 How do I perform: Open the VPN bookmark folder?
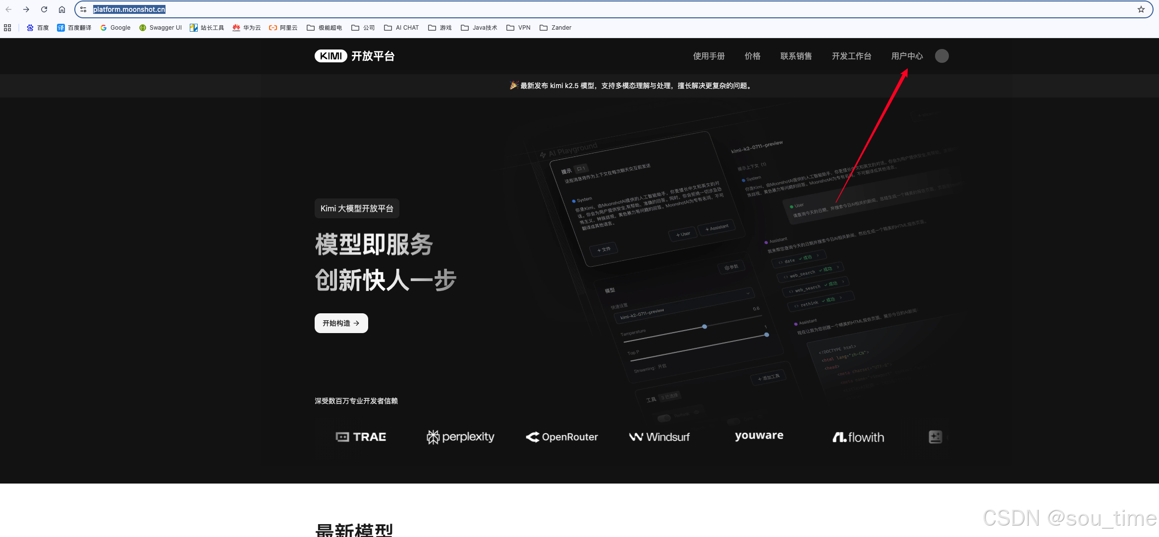519,28
